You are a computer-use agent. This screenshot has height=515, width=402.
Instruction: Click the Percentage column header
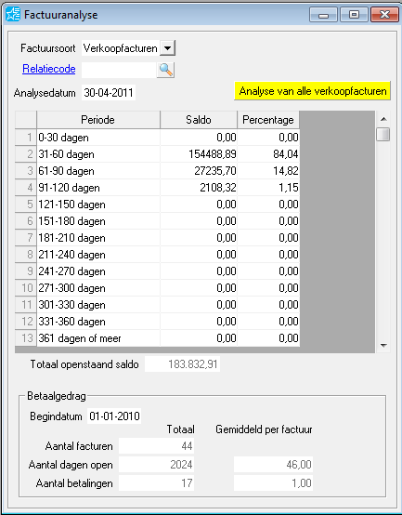point(268,120)
